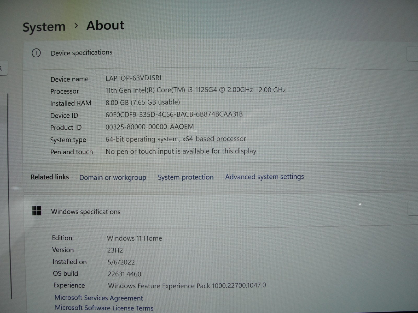418x313 pixels.
Task: Click the Related links label
Action: pos(50,177)
